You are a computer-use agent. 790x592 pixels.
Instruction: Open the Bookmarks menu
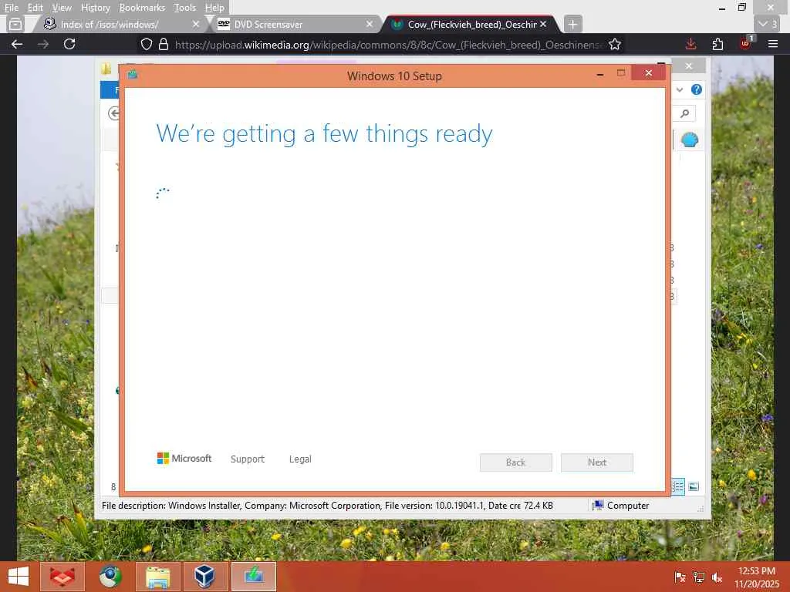coord(142,8)
